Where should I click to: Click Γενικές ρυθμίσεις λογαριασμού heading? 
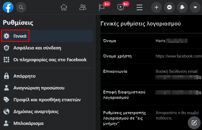(141, 24)
